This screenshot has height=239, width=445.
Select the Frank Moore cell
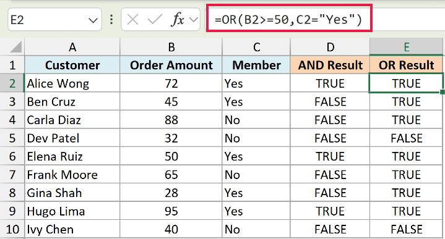[72, 174]
